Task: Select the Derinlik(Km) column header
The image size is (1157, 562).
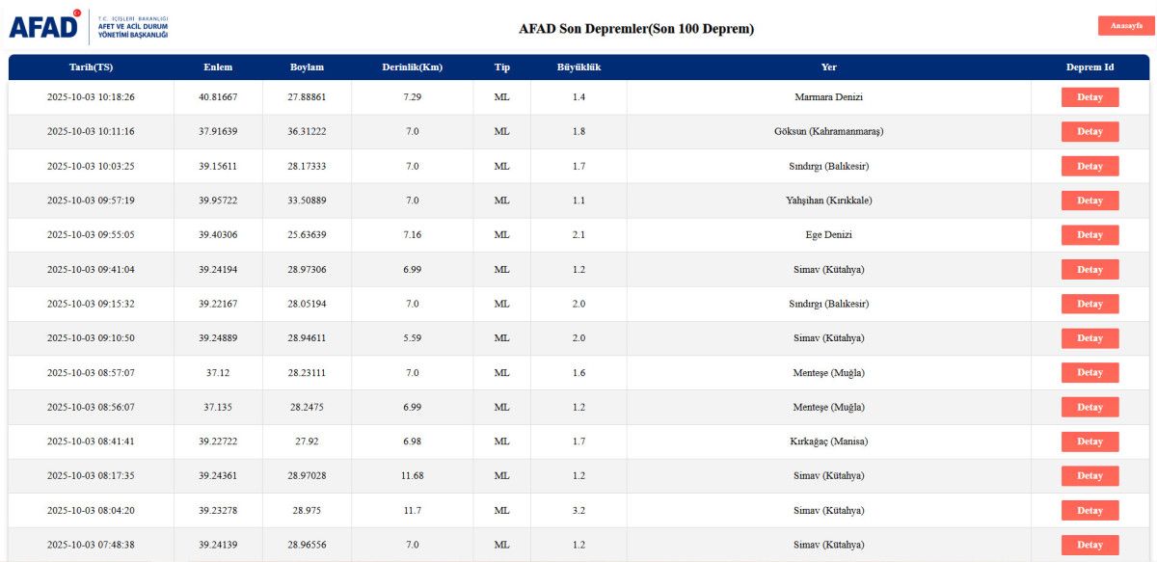Action: pos(412,67)
